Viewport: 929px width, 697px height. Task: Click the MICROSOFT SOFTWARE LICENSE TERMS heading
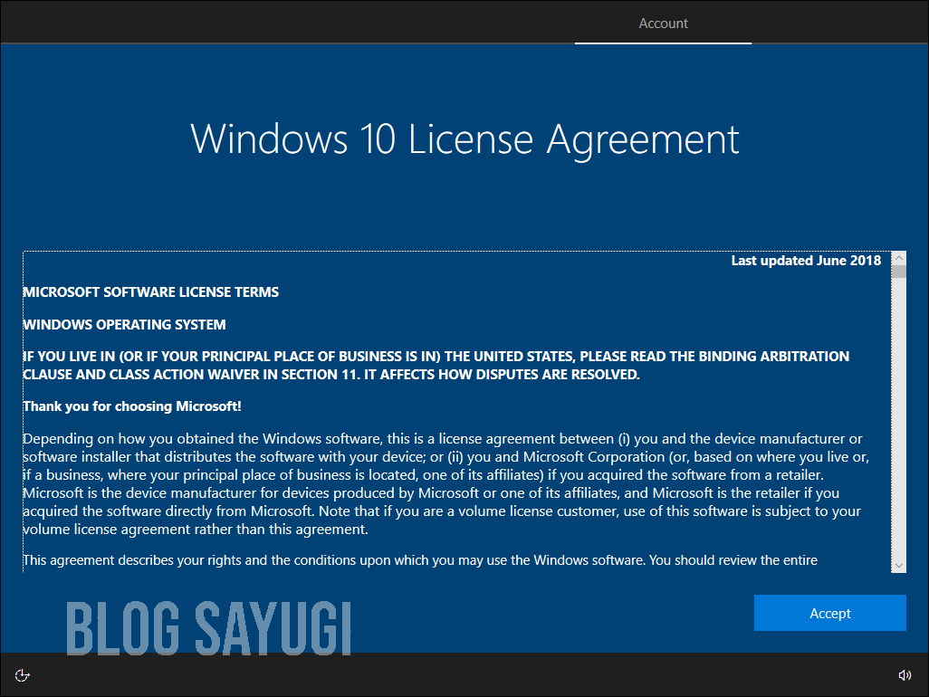(150, 291)
